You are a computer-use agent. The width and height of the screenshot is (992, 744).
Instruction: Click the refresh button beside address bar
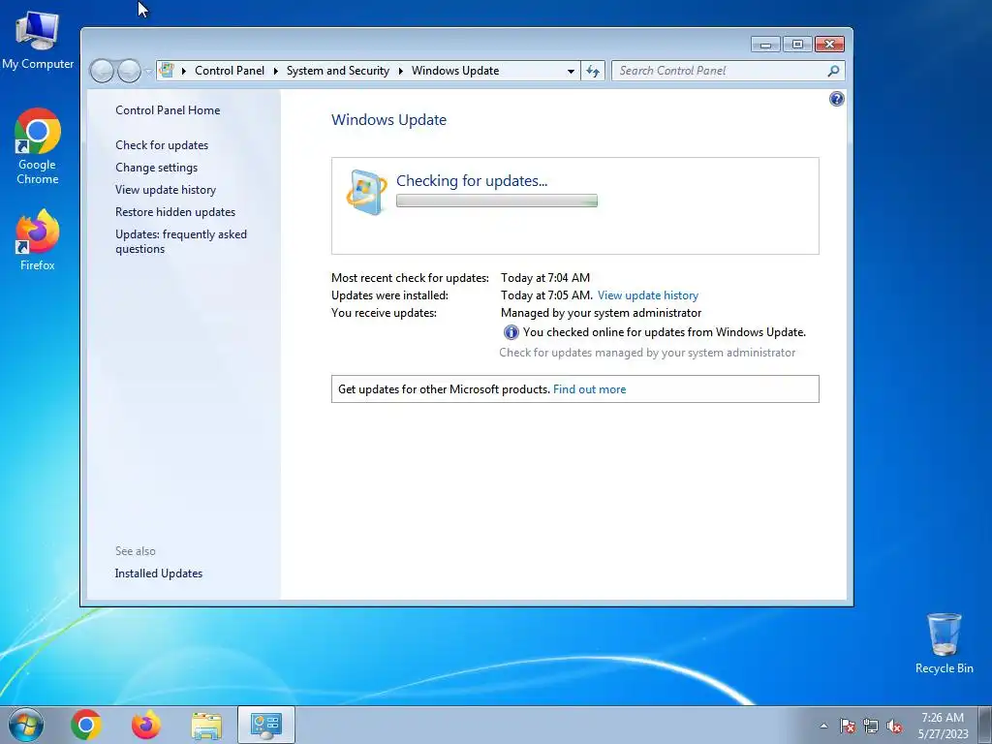click(593, 71)
